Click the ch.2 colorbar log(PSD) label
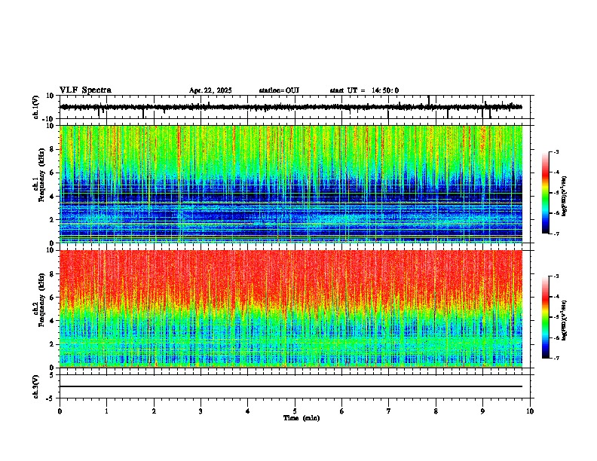 tap(565, 321)
